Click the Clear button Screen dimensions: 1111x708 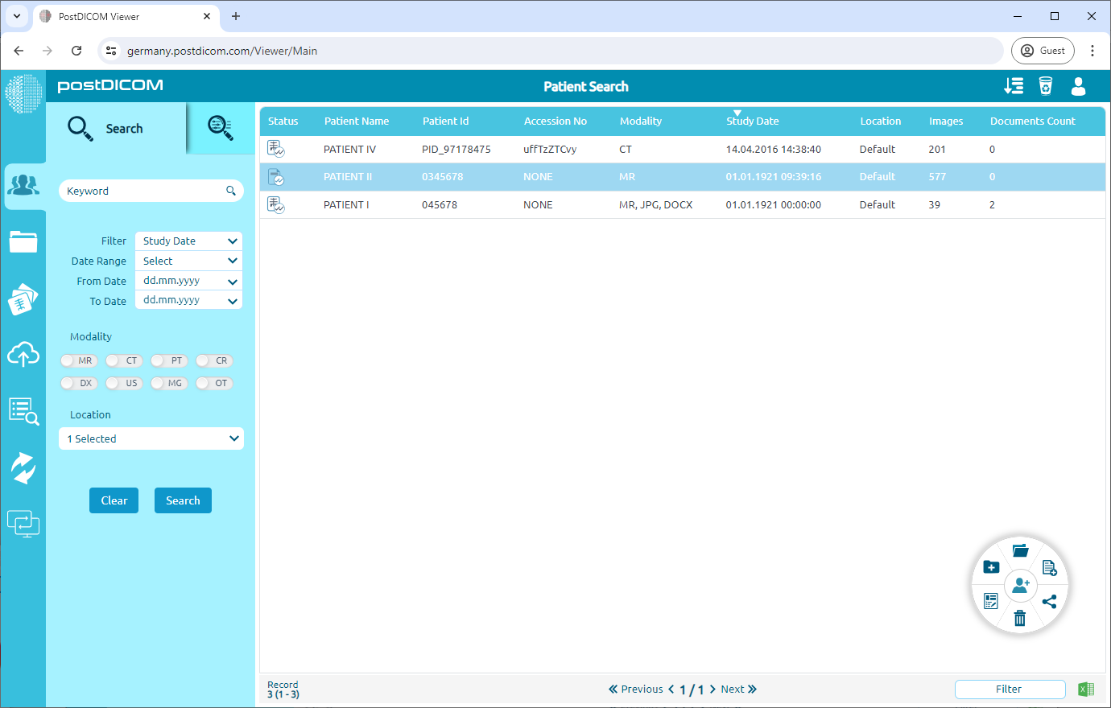(114, 500)
